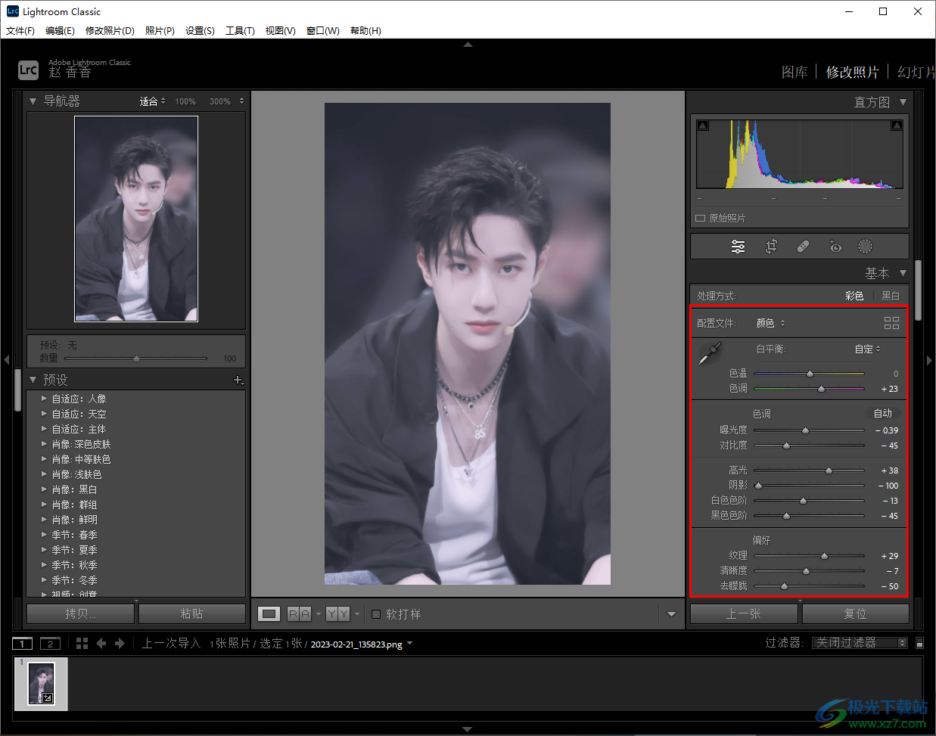Add new preset with plus icon

coord(238,380)
